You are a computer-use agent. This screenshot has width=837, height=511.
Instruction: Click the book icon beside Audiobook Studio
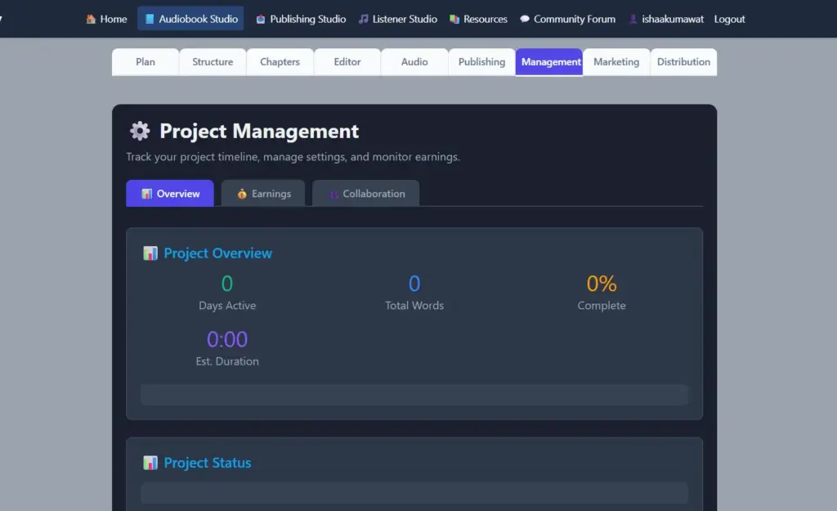(151, 18)
